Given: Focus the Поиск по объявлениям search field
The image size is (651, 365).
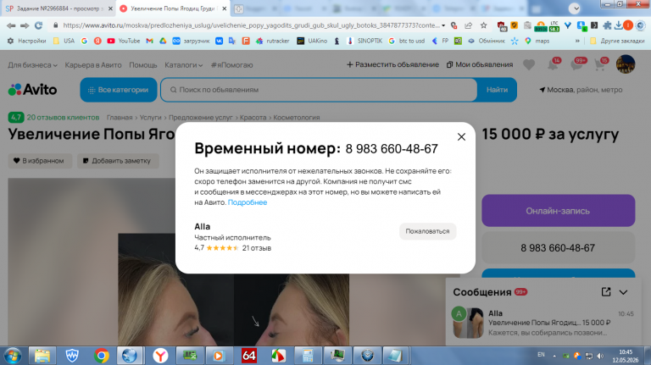Looking at the screenshot, I should pos(319,90).
